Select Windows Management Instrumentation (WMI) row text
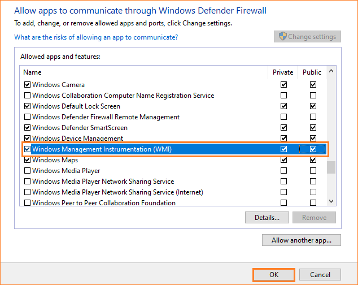This screenshot has height=285, width=358. [x=102, y=149]
